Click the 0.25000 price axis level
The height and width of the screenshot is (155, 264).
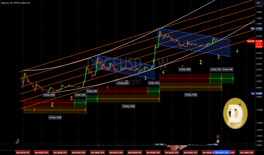pyautogui.click(x=259, y=36)
